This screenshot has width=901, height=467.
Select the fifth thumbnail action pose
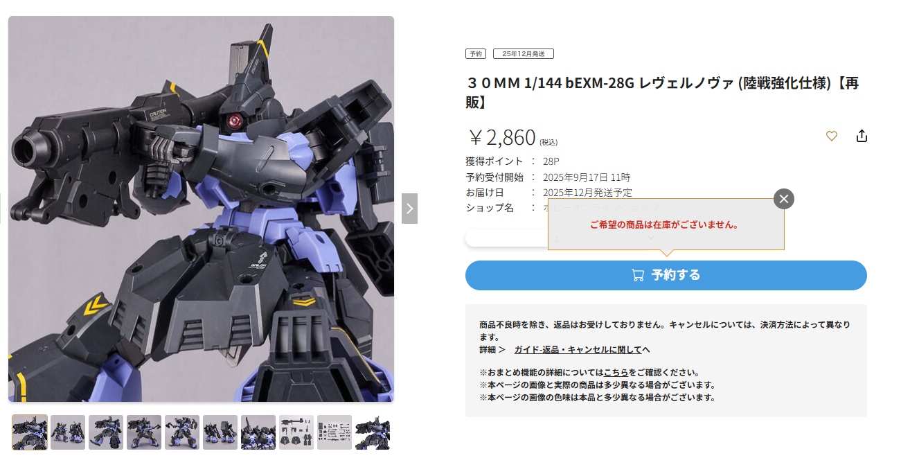[x=182, y=432]
